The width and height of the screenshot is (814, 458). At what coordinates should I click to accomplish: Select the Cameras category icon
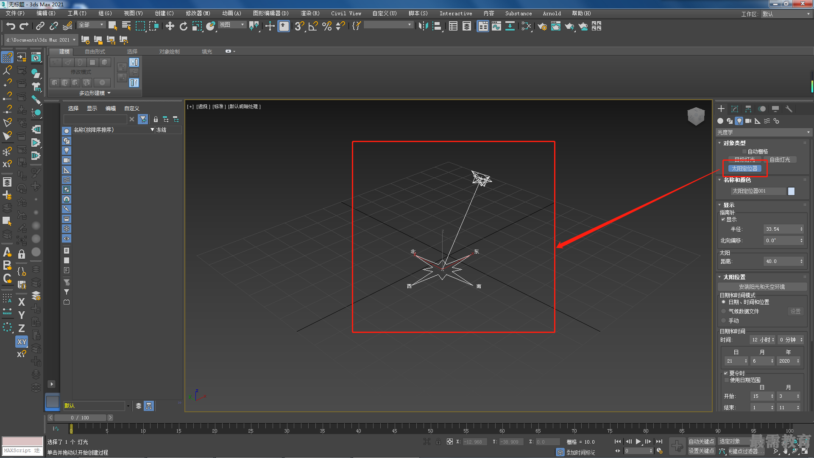point(748,121)
